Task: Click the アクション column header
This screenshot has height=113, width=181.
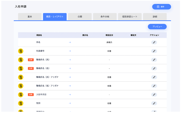Action: pyautogui.click(x=154, y=35)
